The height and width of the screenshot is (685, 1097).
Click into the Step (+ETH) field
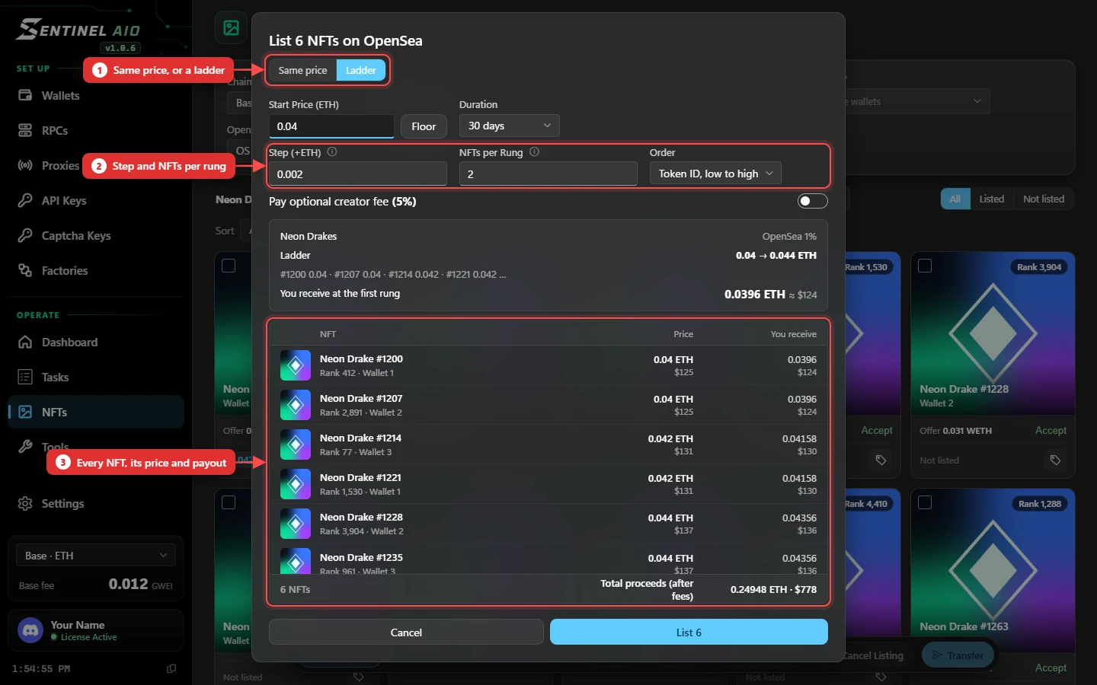coord(357,174)
